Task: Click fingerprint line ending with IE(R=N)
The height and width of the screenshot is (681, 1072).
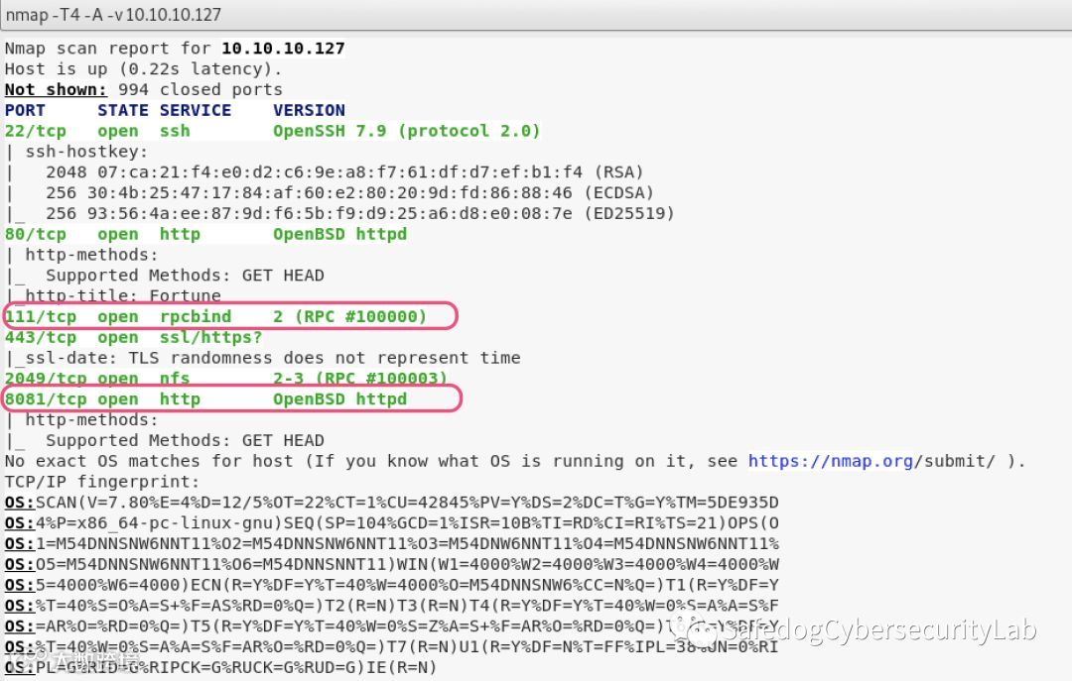Action: click(x=220, y=667)
